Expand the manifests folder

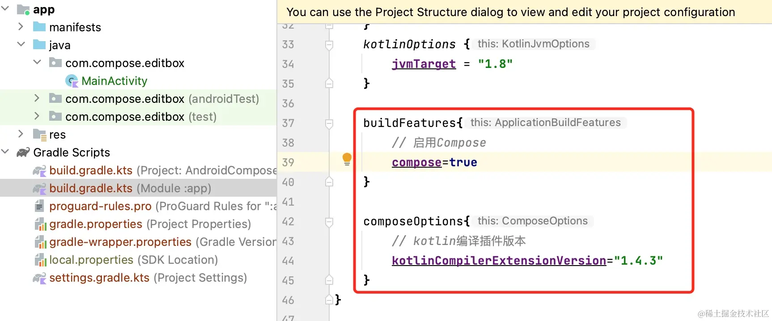pos(21,27)
